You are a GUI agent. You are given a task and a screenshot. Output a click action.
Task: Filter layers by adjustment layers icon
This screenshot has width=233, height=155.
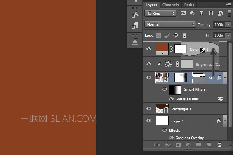click(x=192, y=14)
